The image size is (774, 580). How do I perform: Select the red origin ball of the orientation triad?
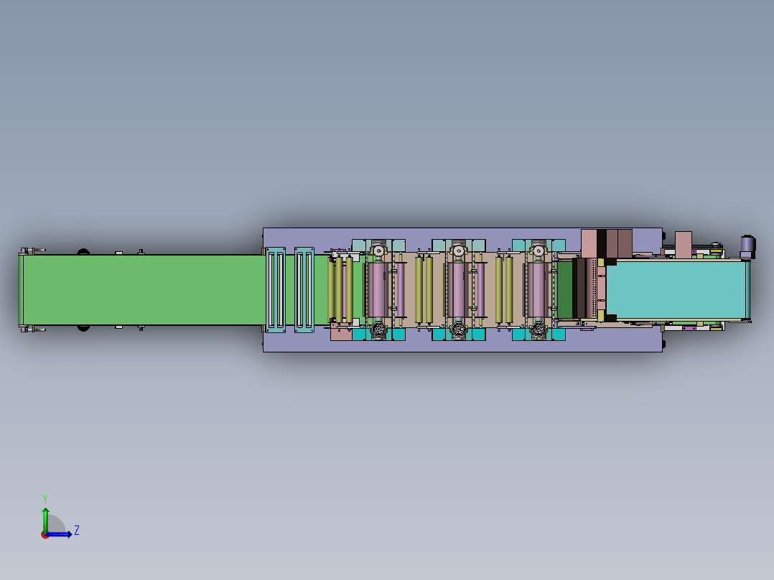pyautogui.click(x=45, y=535)
